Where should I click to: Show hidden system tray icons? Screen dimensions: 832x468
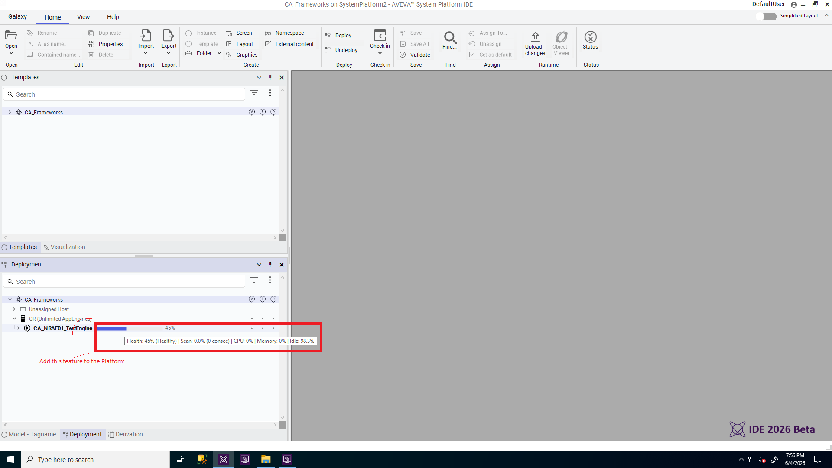coord(741,459)
